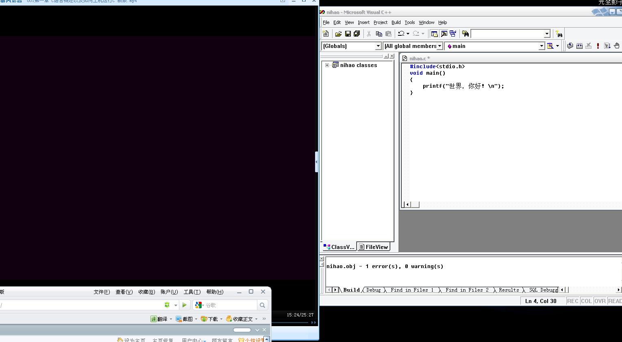Viewport: 622px width, 342px height.
Task: Click the 收藏正文 button in the browser
Action: (239, 319)
